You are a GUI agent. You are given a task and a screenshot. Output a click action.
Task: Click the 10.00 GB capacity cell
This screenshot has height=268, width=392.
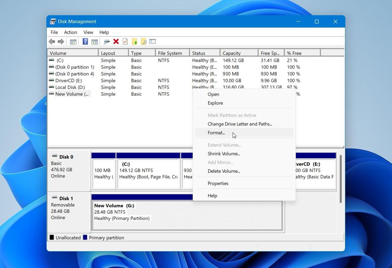click(232, 80)
